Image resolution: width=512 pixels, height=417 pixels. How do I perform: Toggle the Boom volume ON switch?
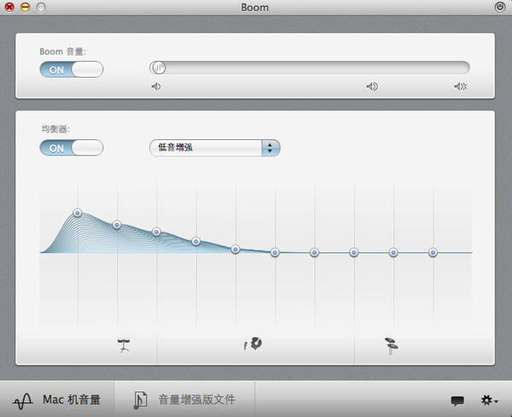click(71, 69)
